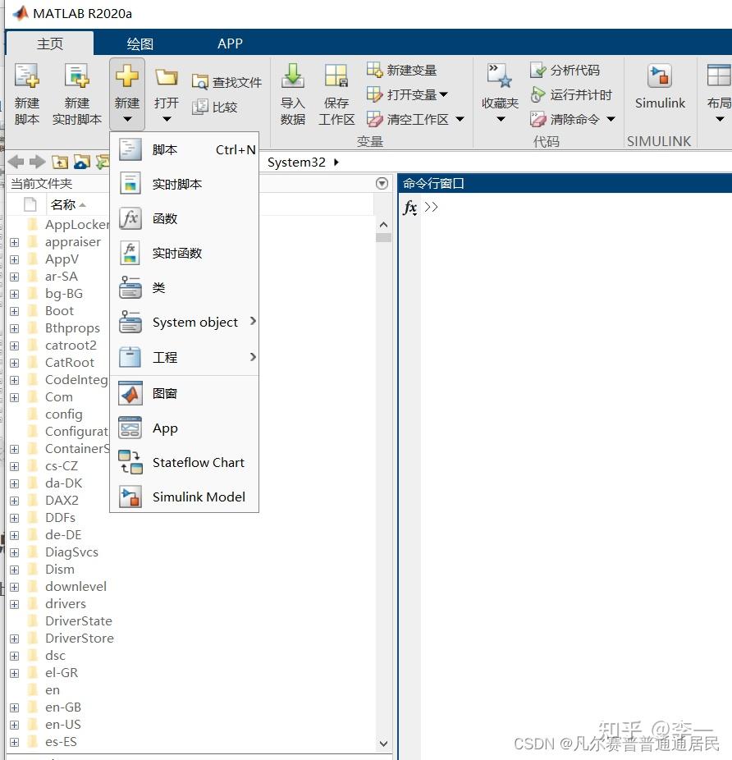Viewport: 732px width, 760px height.
Task: Open the 比较 (Compare) tool
Action: click(x=223, y=107)
